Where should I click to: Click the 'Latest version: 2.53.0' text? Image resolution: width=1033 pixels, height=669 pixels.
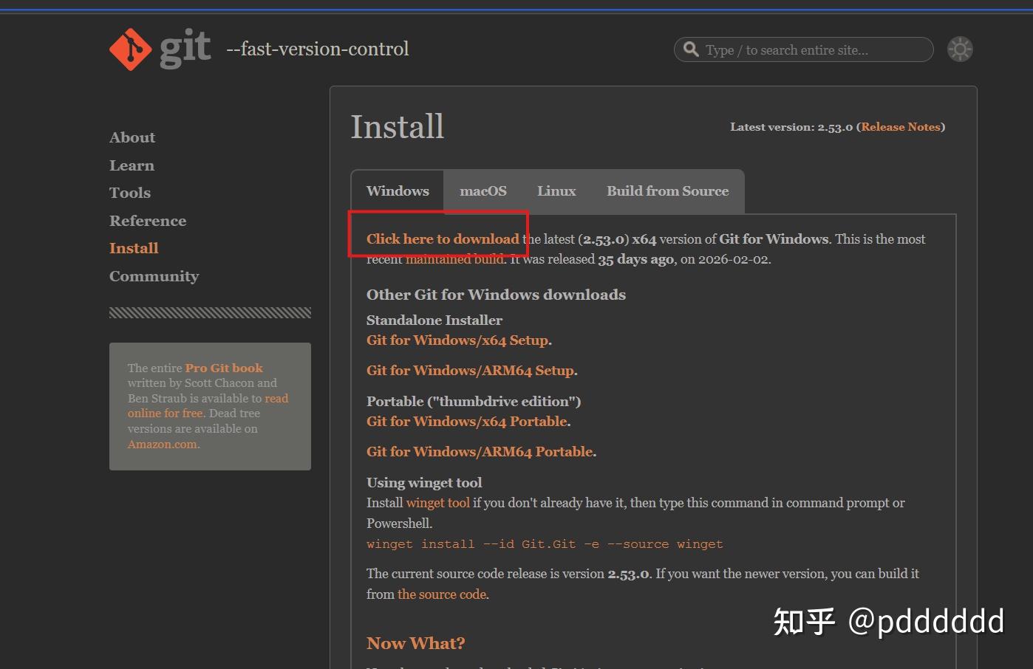pyautogui.click(x=791, y=127)
